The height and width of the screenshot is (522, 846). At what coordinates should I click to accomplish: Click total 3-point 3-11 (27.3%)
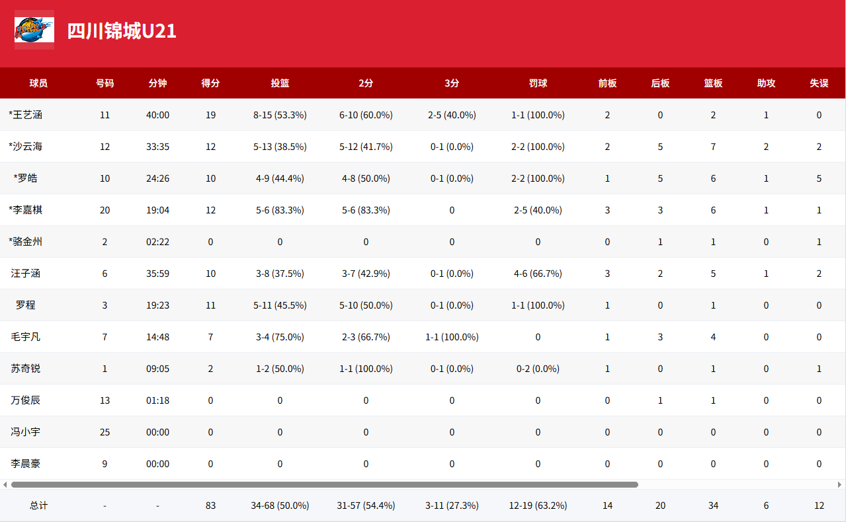point(452,505)
